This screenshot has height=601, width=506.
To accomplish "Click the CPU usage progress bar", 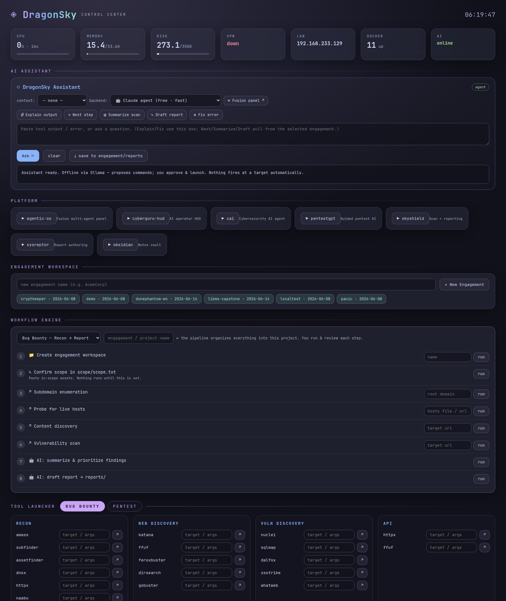I will tap(43, 54).
